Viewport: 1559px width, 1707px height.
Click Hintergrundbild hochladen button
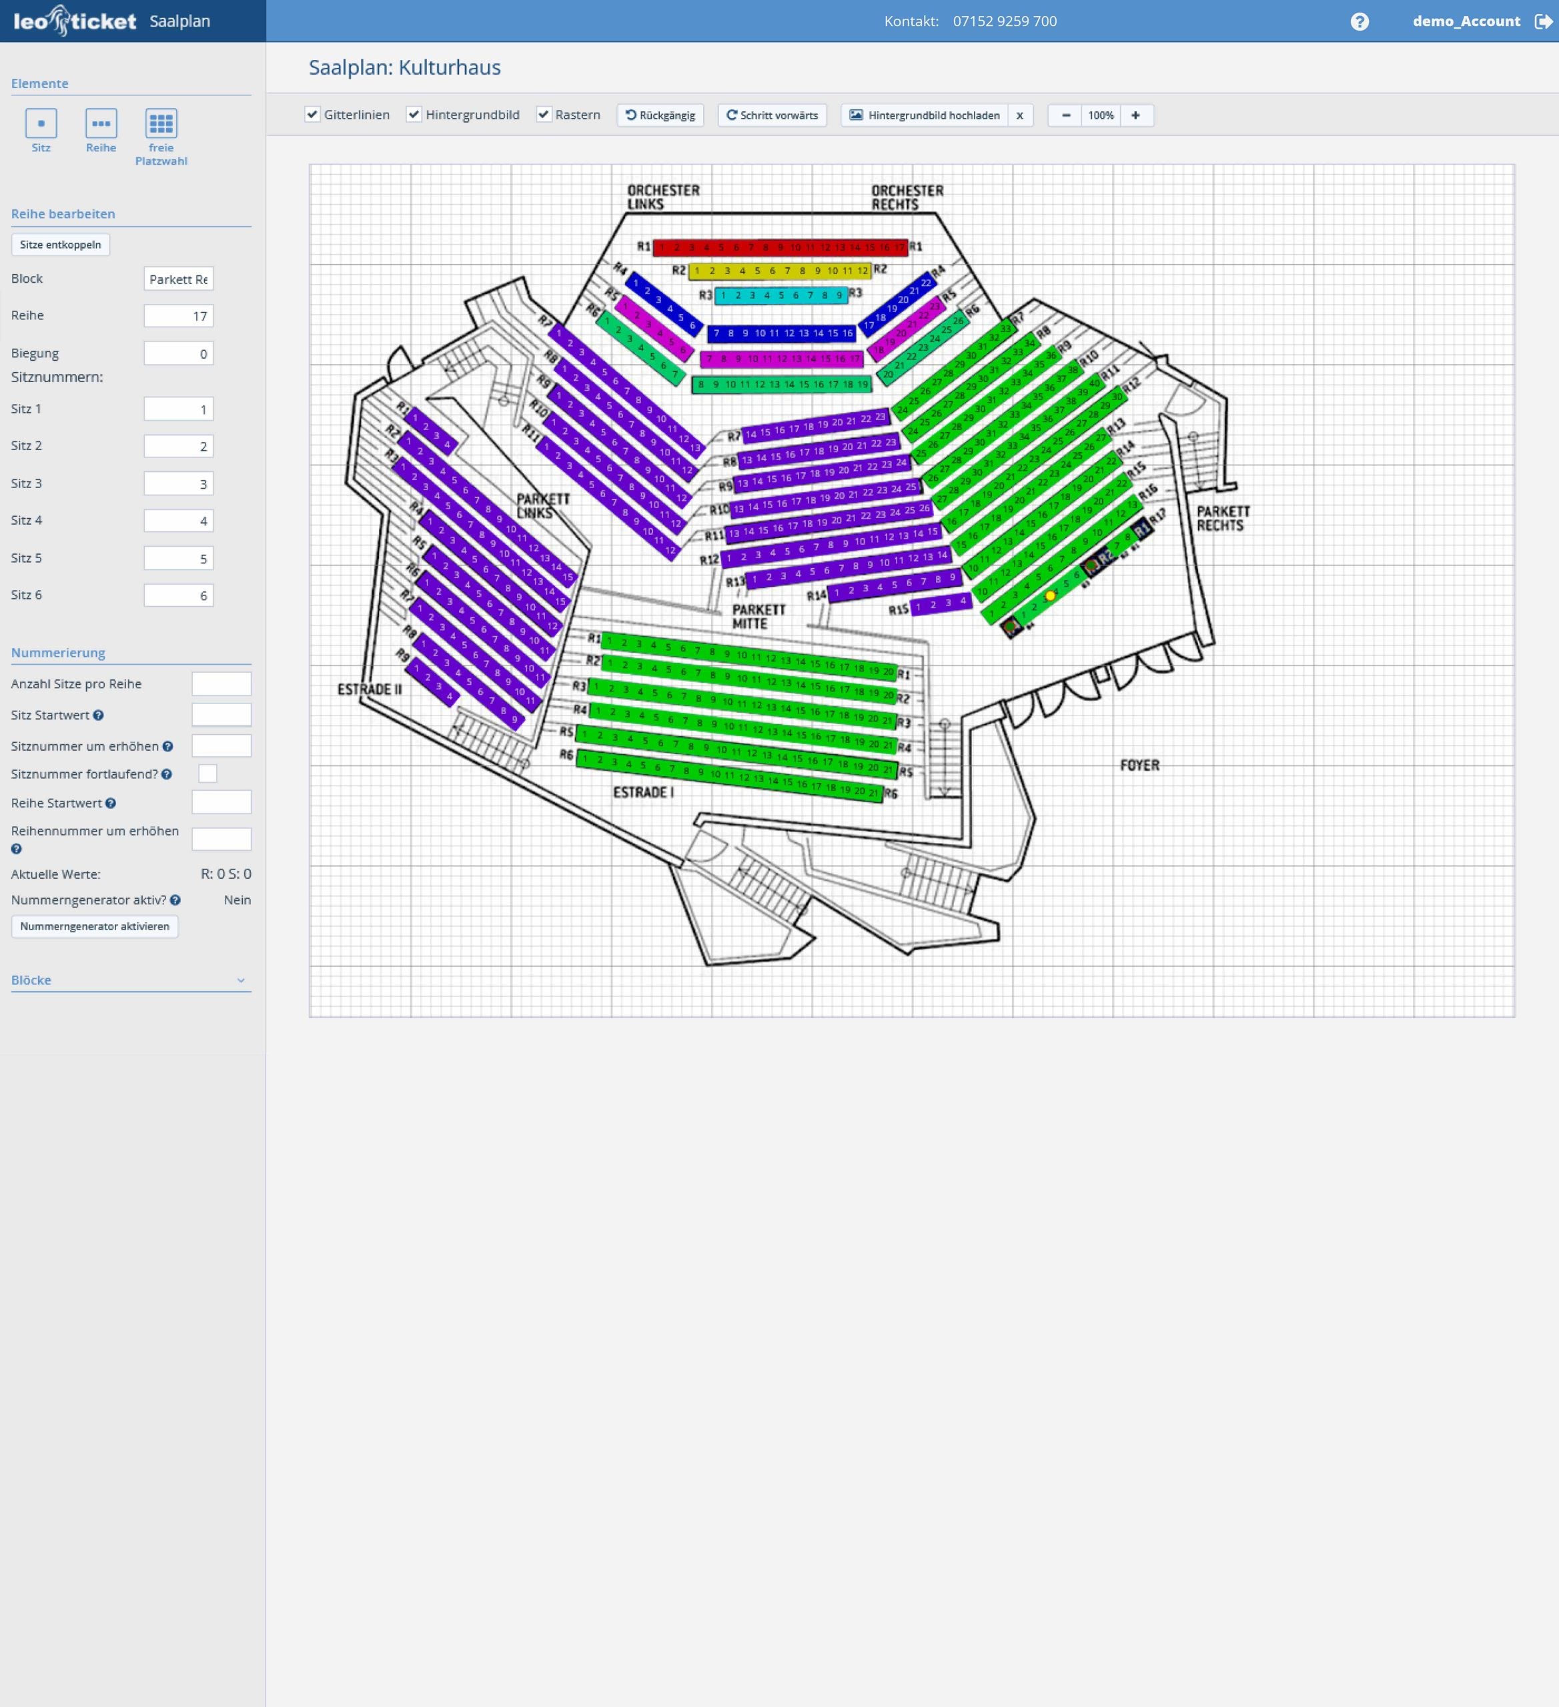pos(925,115)
